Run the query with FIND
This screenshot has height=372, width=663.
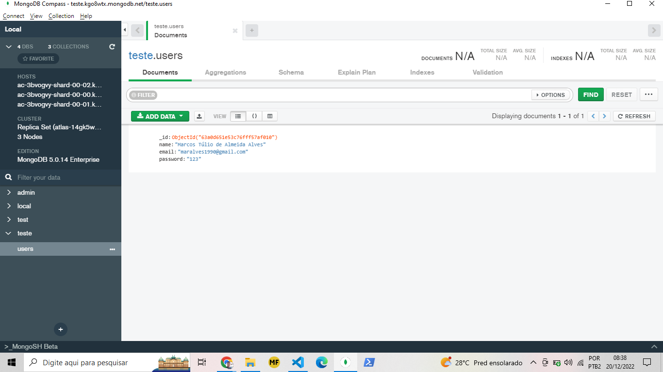tap(591, 95)
